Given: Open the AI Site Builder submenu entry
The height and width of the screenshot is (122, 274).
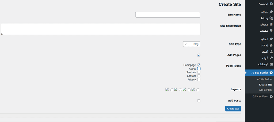Looking at the screenshot, I should [x=265, y=79].
